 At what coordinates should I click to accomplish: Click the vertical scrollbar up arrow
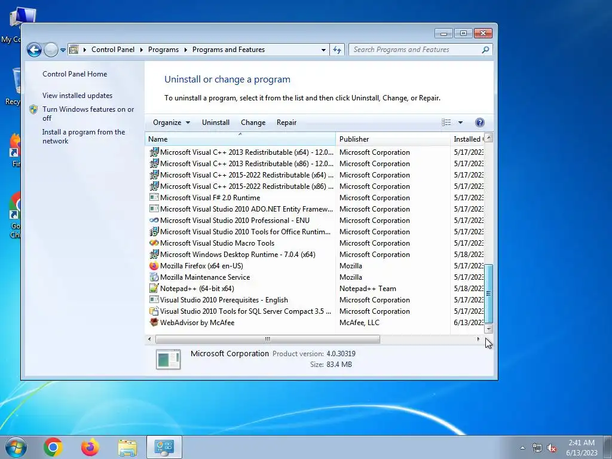click(489, 138)
